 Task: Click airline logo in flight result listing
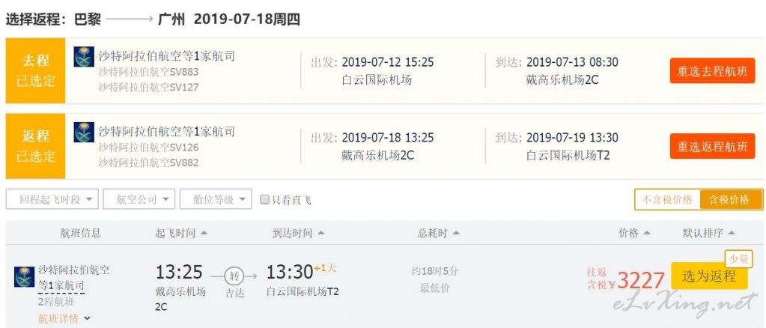[x=25, y=276]
